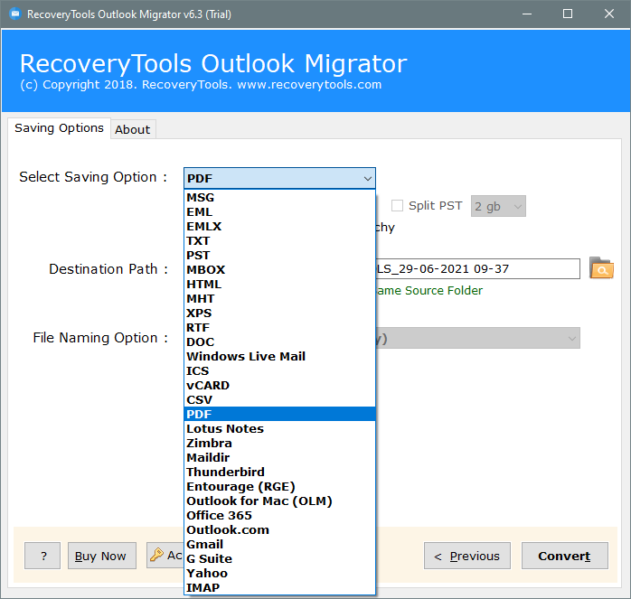This screenshot has width=631, height=599.
Task: Click the RecoveryTools app icon in the title bar
Action: (15, 14)
